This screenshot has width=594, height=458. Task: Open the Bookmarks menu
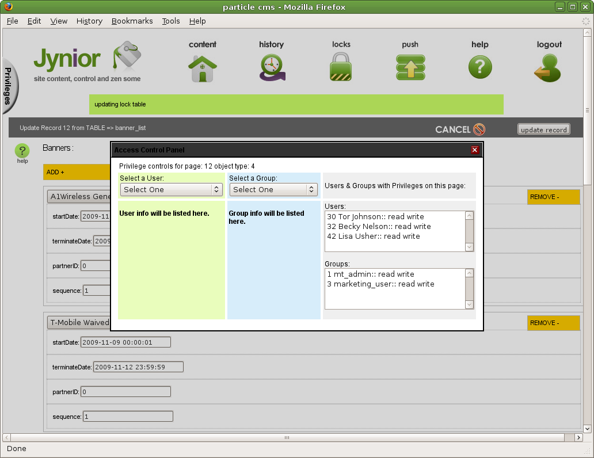point(132,21)
